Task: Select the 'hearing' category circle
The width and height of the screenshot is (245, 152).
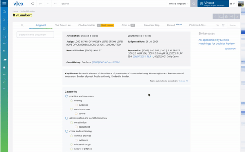Action: pyautogui.click(x=71, y=101)
